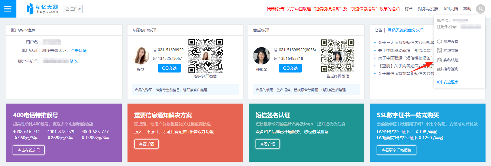Open the 工作台 workspace tab
This screenshot has width=491, height=166.
(x=73, y=9)
